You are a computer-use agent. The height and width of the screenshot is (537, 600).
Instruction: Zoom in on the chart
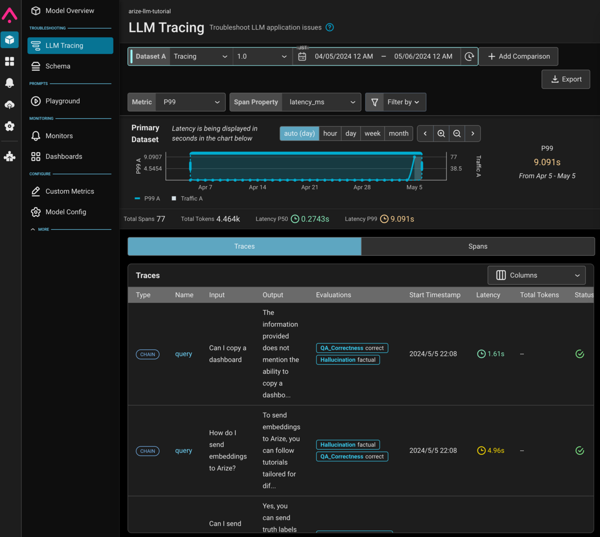coord(441,134)
